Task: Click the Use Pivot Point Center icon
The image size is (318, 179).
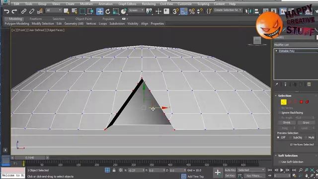Action: point(149,11)
